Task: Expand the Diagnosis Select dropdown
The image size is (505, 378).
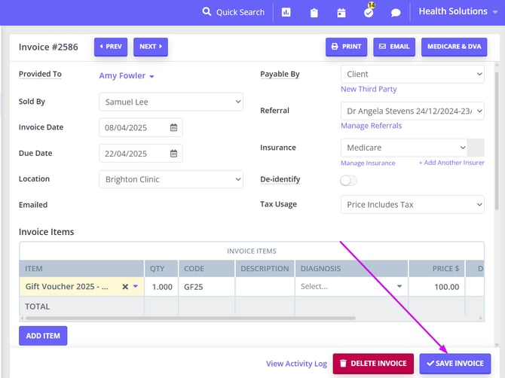Action: click(350, 287)
